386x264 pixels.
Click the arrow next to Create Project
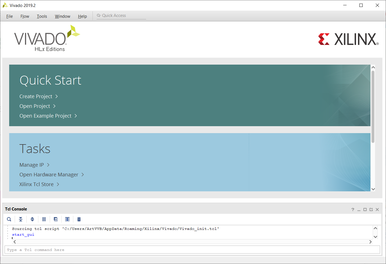coord(56,97)
